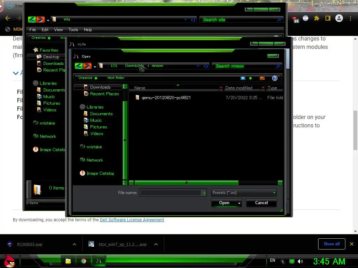Click Angry Birds start button

click(9, 261)
